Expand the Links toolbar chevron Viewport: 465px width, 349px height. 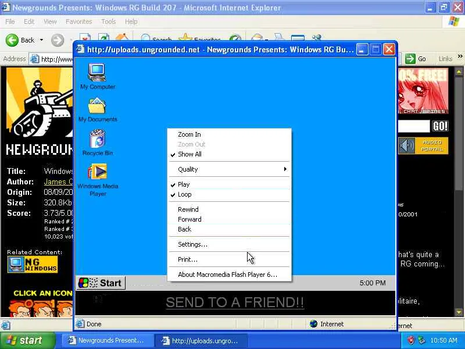point(460,56)
